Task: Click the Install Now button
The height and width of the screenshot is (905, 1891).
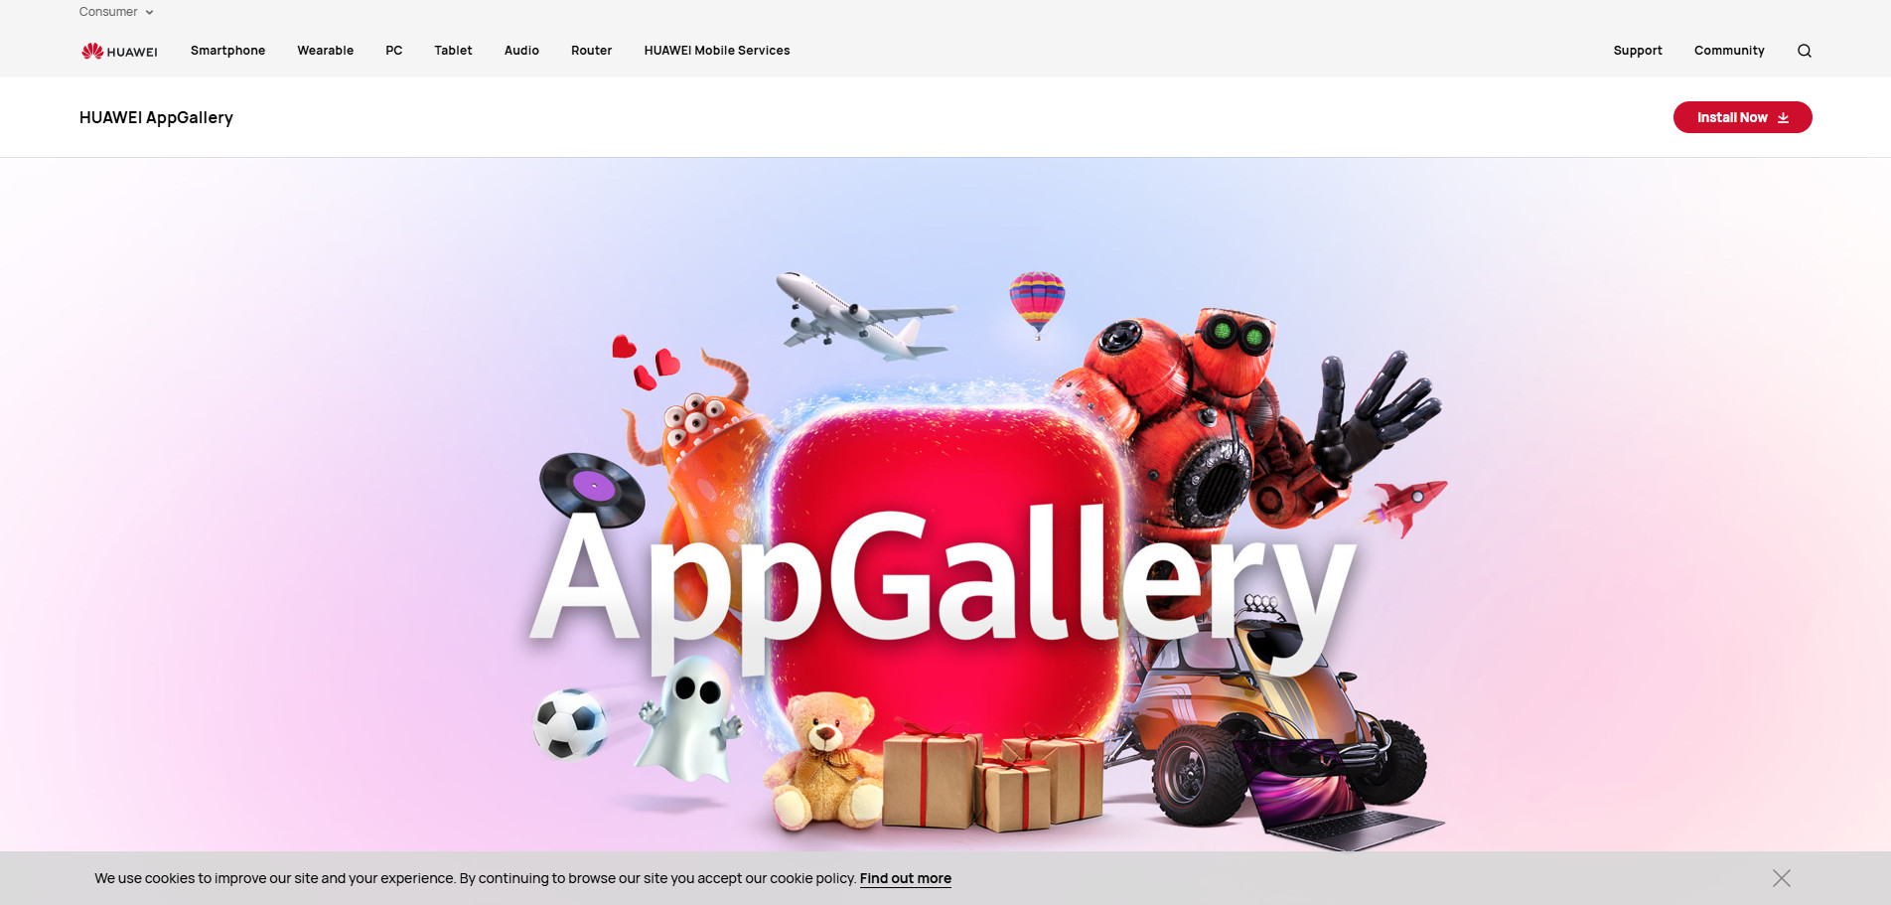Action: [1742, 117]
